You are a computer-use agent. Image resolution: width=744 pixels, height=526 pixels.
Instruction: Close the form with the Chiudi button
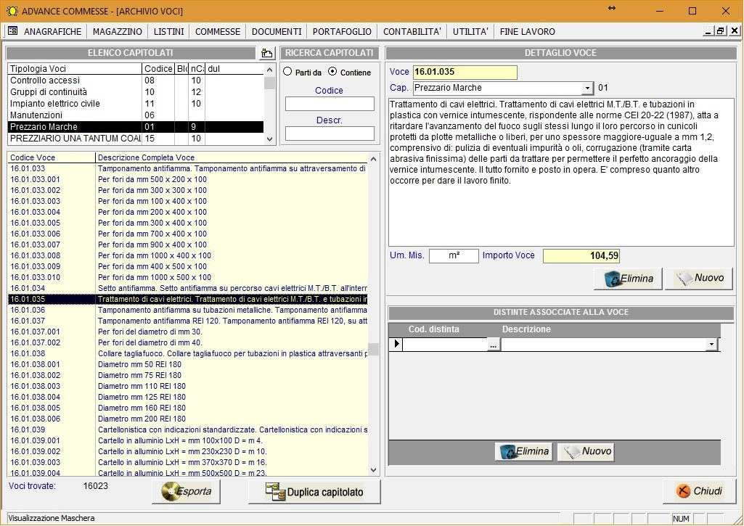click(700, 491)
